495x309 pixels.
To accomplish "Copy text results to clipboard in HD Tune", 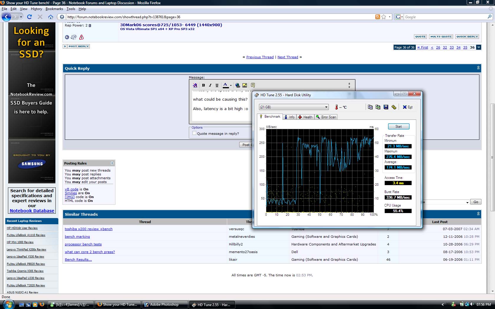I will coord(370,107).
